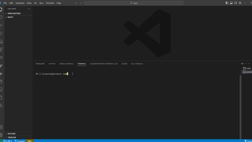Open Remote Explorer view in activity bar
The image size is (252, 142).
coord(1,42)
